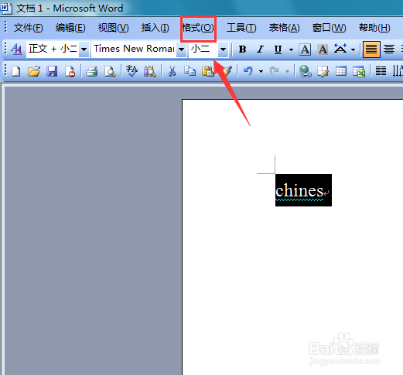Open the 窗口(W) menu
The width and height of the screenshot is (403, 375).
(x=329, y=28)
